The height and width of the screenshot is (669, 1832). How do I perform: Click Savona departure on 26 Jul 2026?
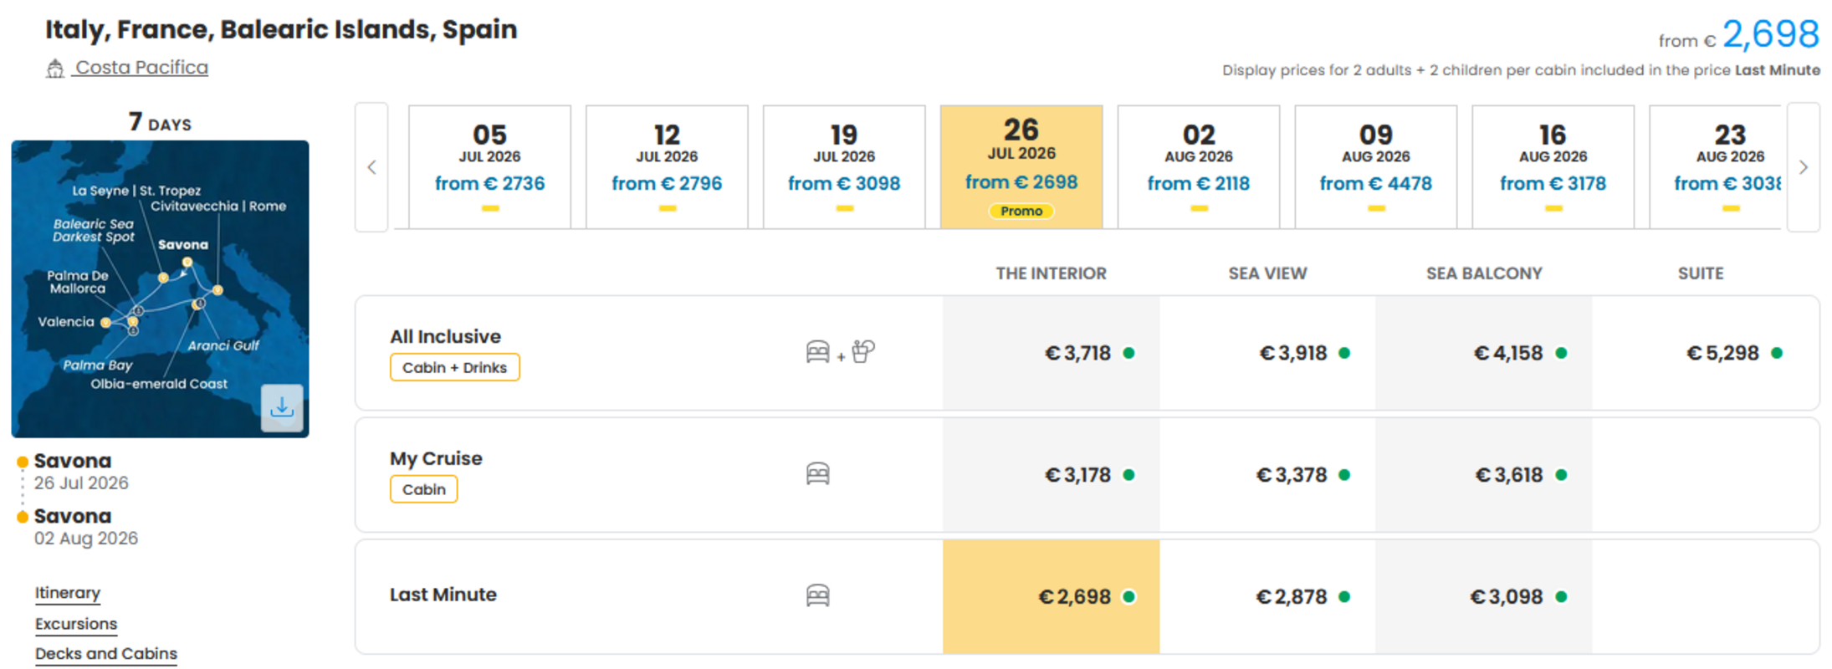tap(80, 472)
